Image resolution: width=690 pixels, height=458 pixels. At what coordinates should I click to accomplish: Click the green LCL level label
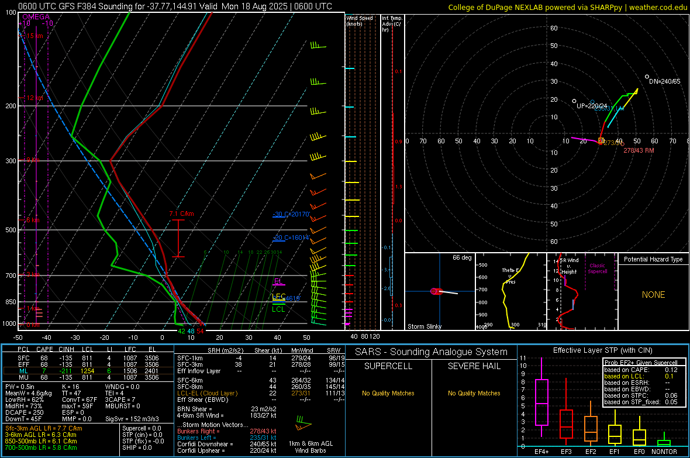tap(278, 309)
